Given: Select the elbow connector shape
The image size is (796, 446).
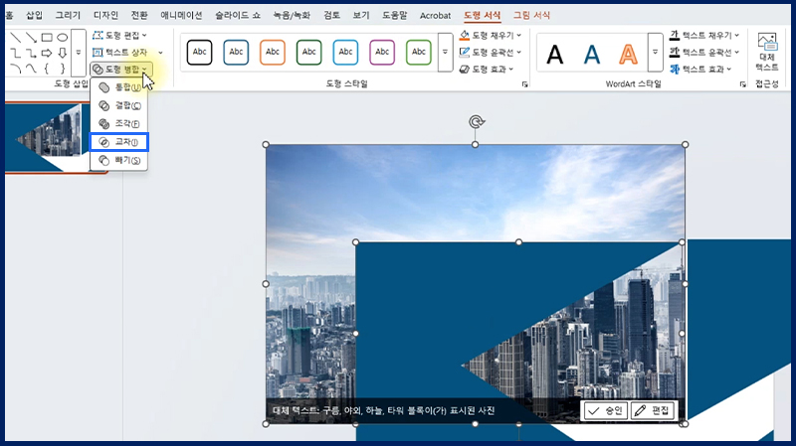Looking at the screenshot, I should click(x=16, y=53).
